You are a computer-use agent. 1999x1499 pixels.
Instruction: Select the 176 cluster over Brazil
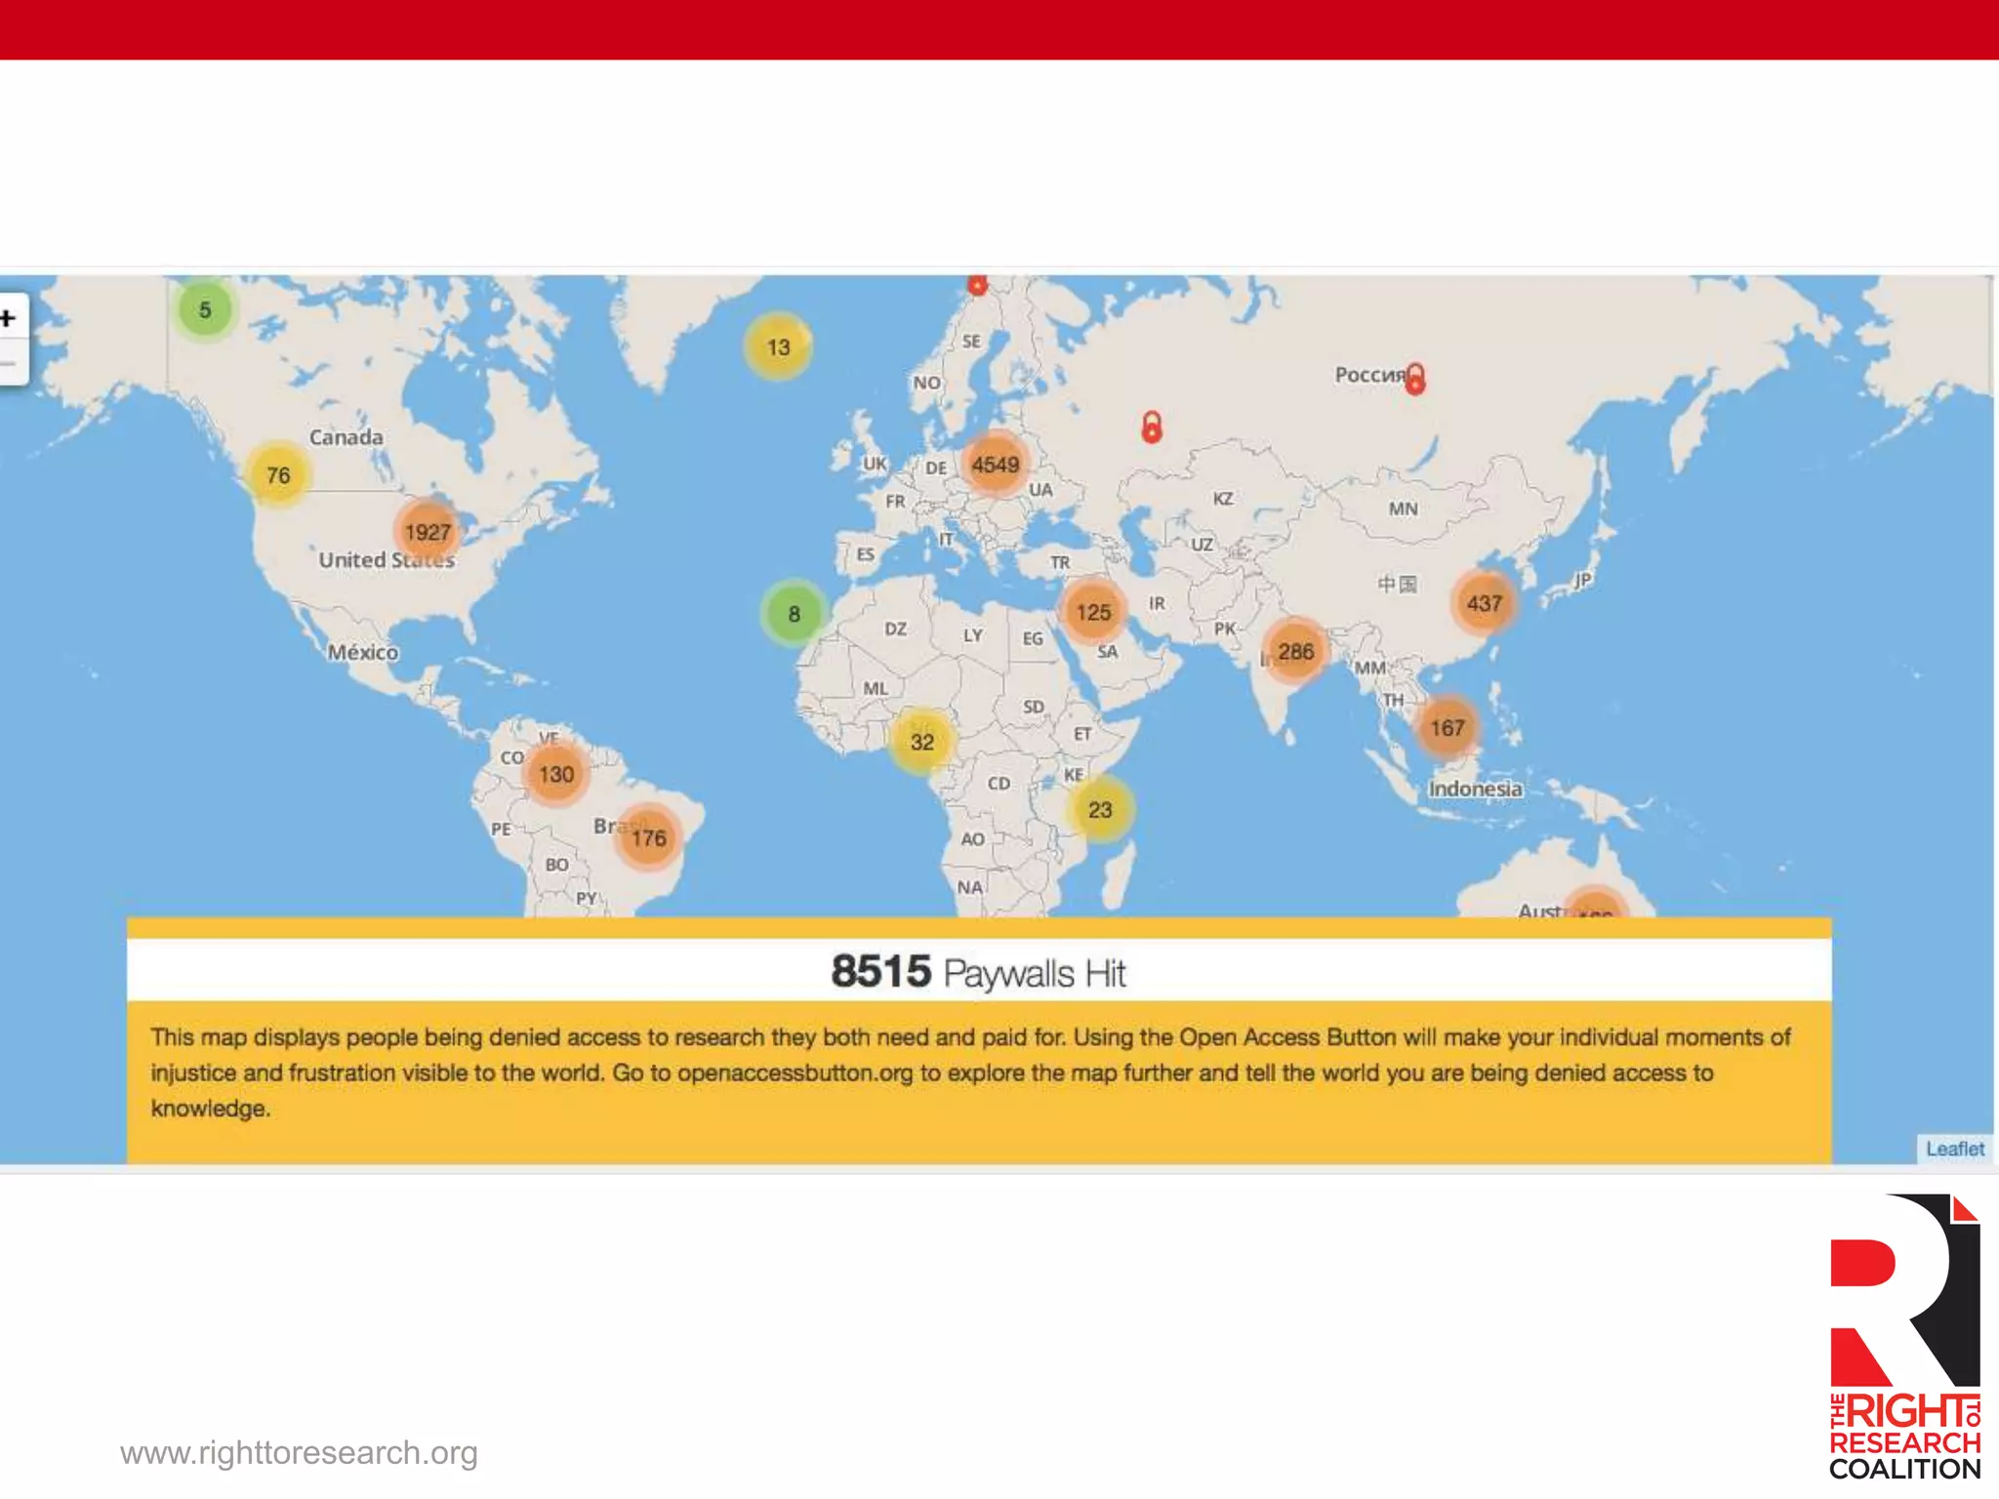pyautogui.click(x=648, y=837)
